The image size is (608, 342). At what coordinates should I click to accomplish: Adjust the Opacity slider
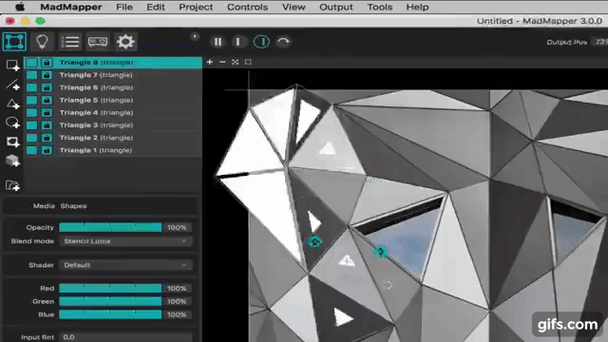pyautogui.click(x=110, y=228)
